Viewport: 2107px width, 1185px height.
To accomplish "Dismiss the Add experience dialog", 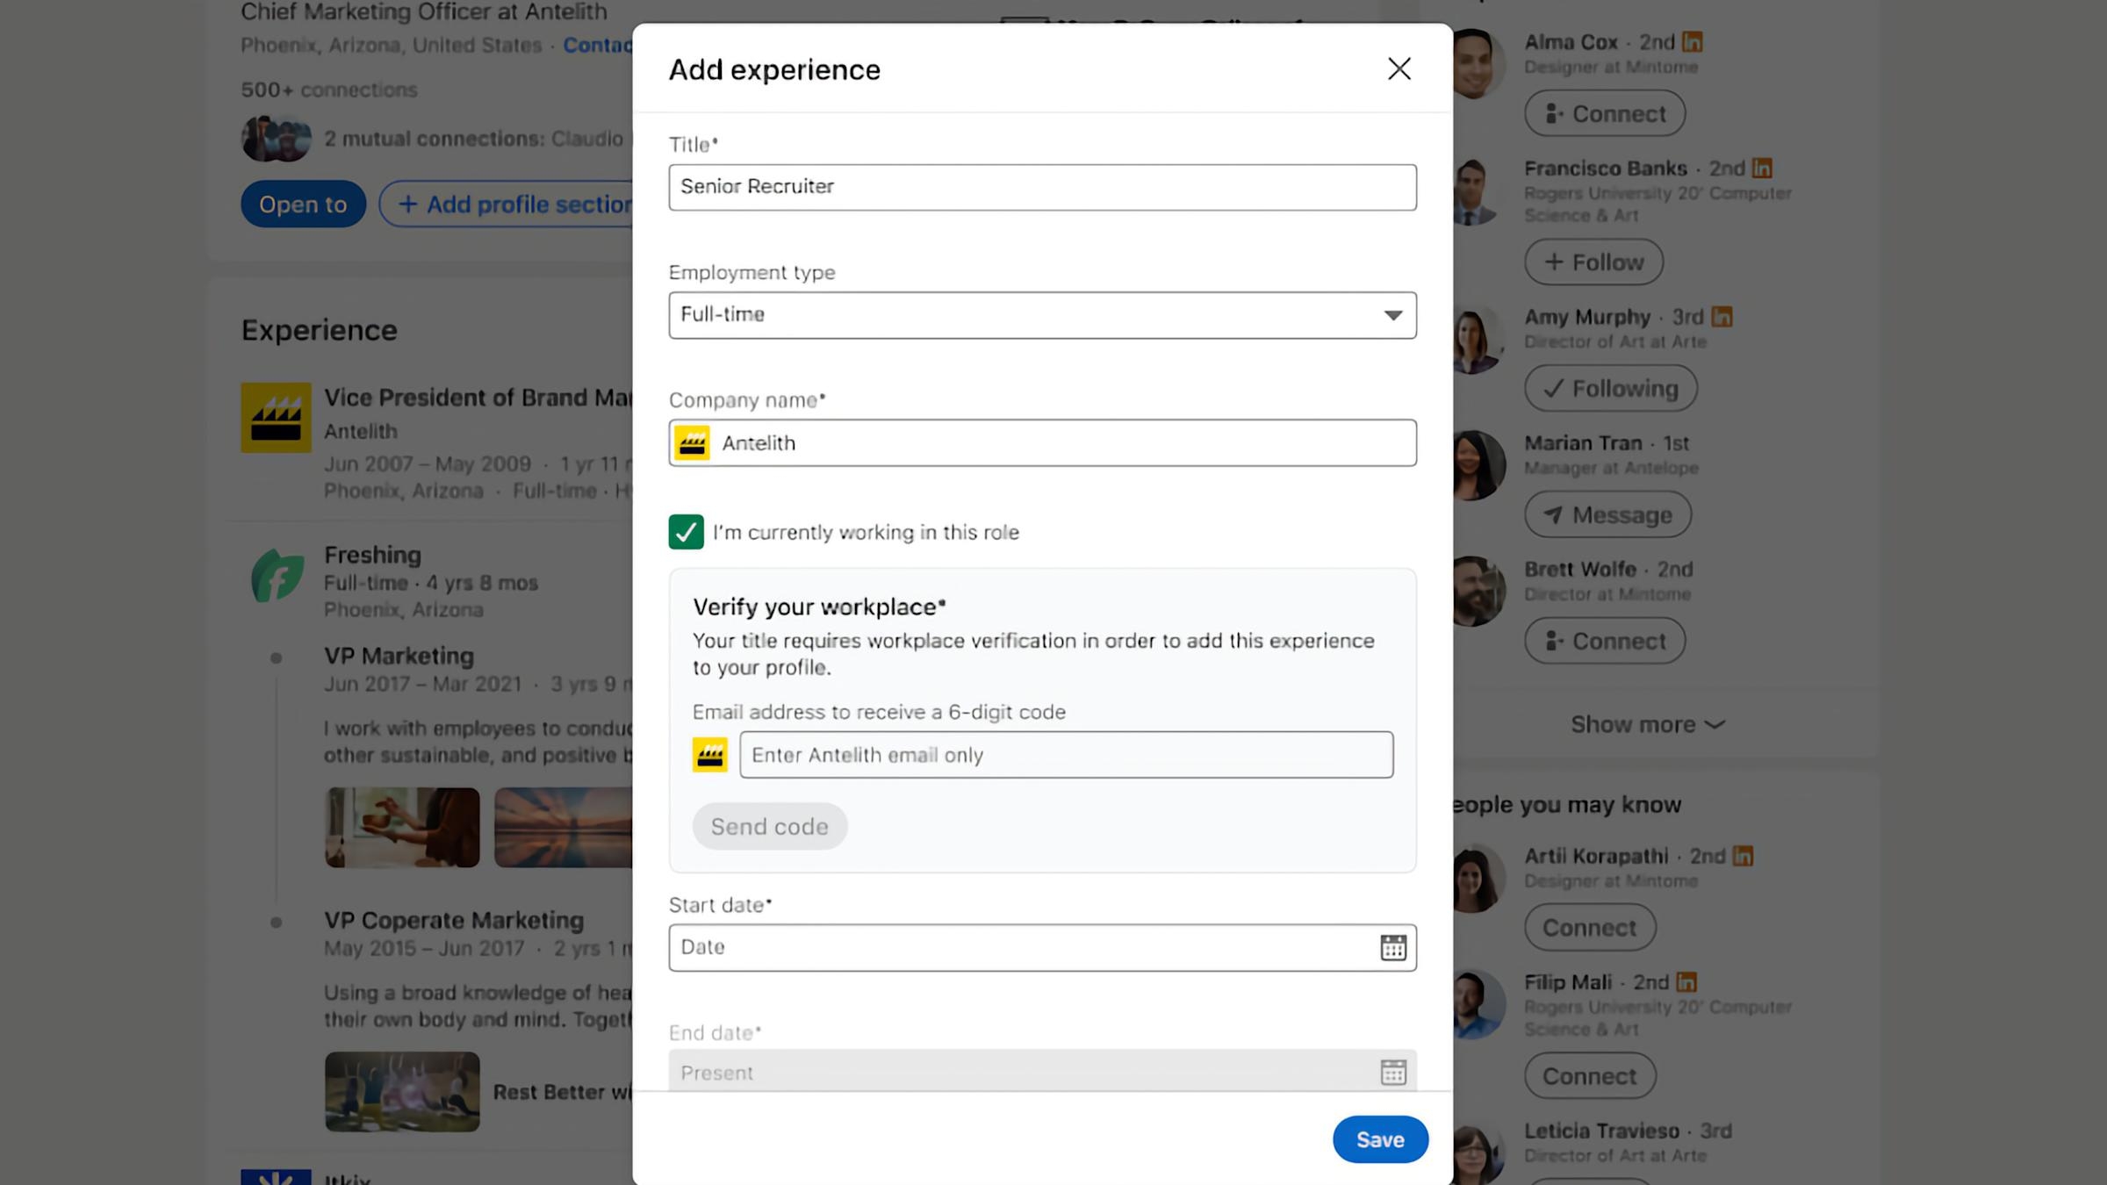I will (x=1399, y=68).
